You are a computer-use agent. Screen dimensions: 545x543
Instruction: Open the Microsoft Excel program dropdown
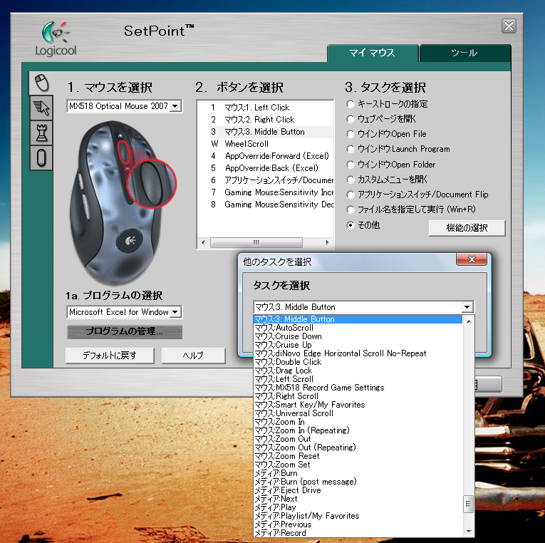click(175, 312)
